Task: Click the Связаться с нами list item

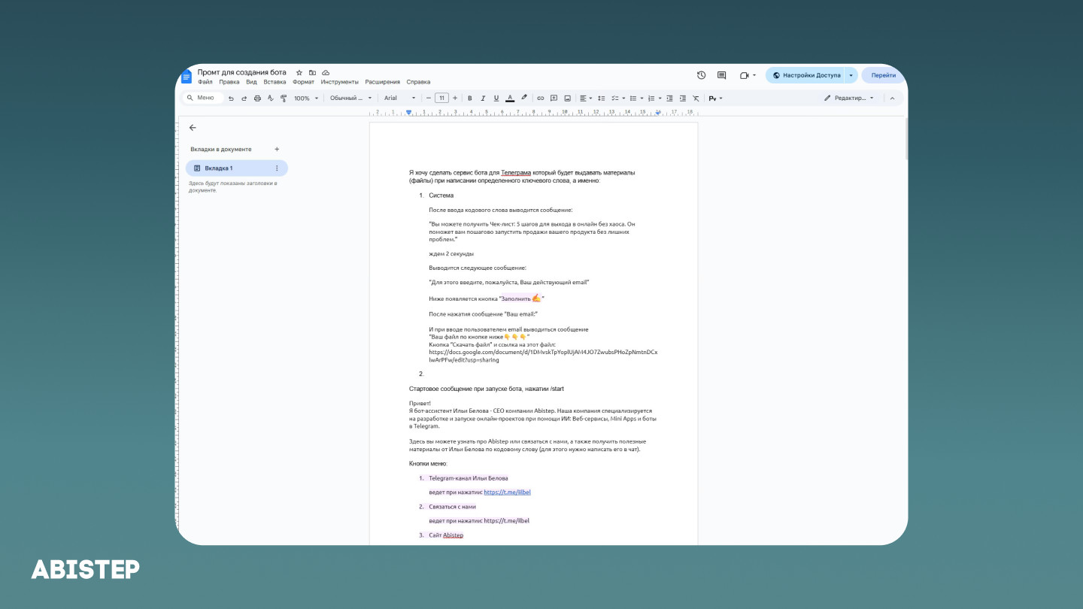Action: pos(452,507)
